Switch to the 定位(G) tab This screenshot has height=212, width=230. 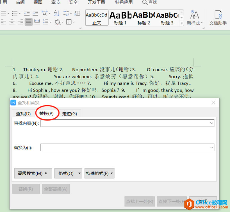coord(70,114)
